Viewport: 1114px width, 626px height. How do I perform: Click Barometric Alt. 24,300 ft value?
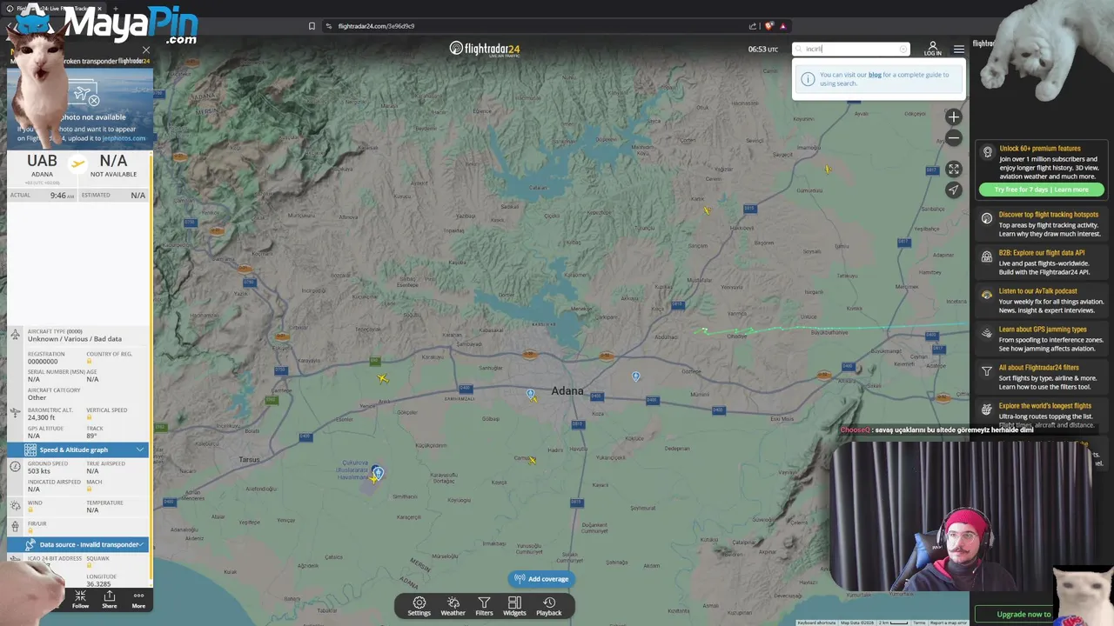click(41, 417)
